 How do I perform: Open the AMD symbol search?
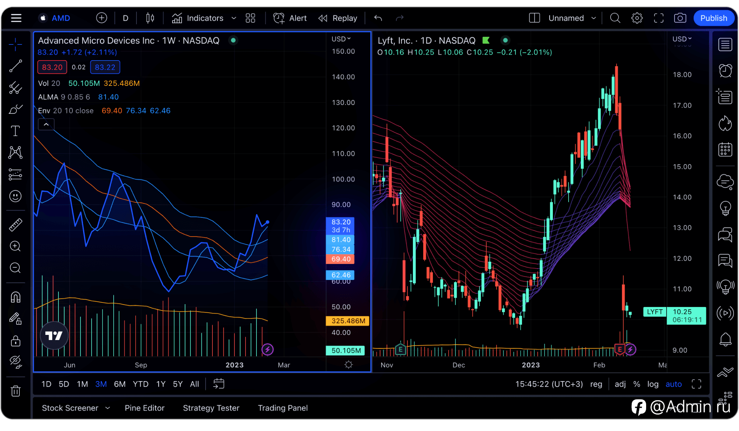coord(61,18)
